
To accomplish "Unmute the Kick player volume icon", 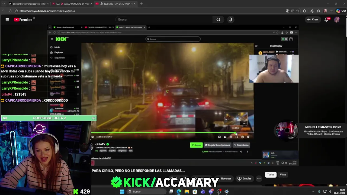I will coord(93,137).
